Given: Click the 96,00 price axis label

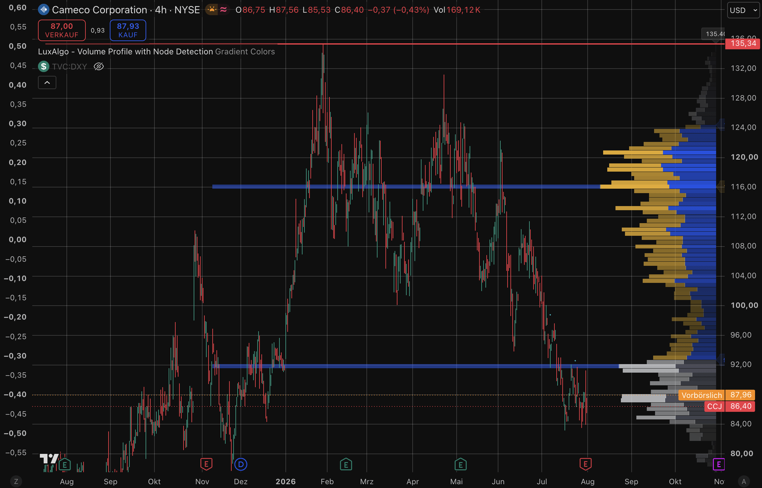Looking at the screenshot, I should [741, 335].
